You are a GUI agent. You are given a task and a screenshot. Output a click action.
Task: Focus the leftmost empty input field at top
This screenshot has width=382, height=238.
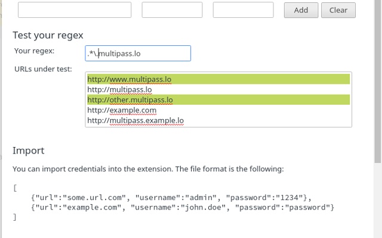pyautogui.click(x=75, y=10)
